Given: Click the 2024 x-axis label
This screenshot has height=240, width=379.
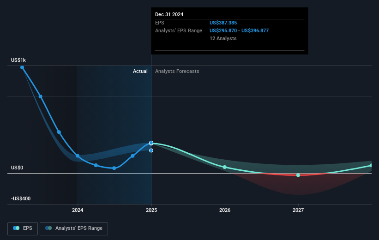Looking at the screenshot, I should point(78,210).
